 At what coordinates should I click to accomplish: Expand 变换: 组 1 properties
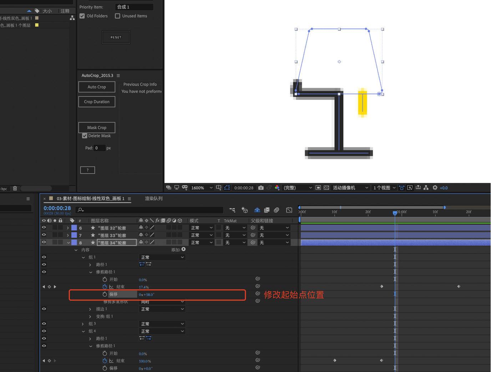[90, 317]
